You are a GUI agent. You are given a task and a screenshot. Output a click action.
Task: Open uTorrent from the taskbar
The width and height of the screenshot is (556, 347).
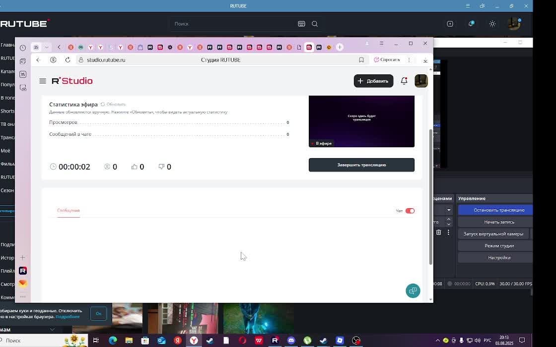[x=307, y=340]
